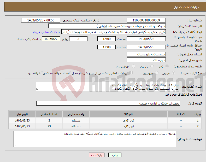Toggle the اسناد خزانه اسلامی payment checkbox
Image resolution: width=206 pixels, height=162 pixels.
131,73
